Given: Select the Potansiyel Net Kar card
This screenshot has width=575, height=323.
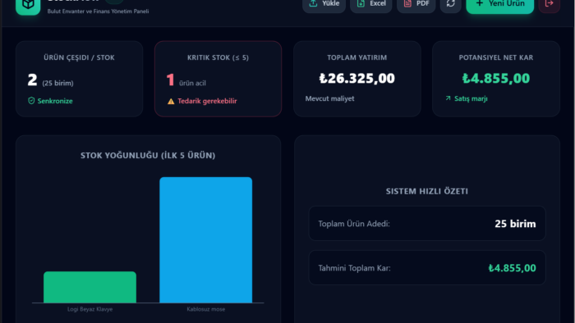Looking at the screenshot, I should [496, 79].
